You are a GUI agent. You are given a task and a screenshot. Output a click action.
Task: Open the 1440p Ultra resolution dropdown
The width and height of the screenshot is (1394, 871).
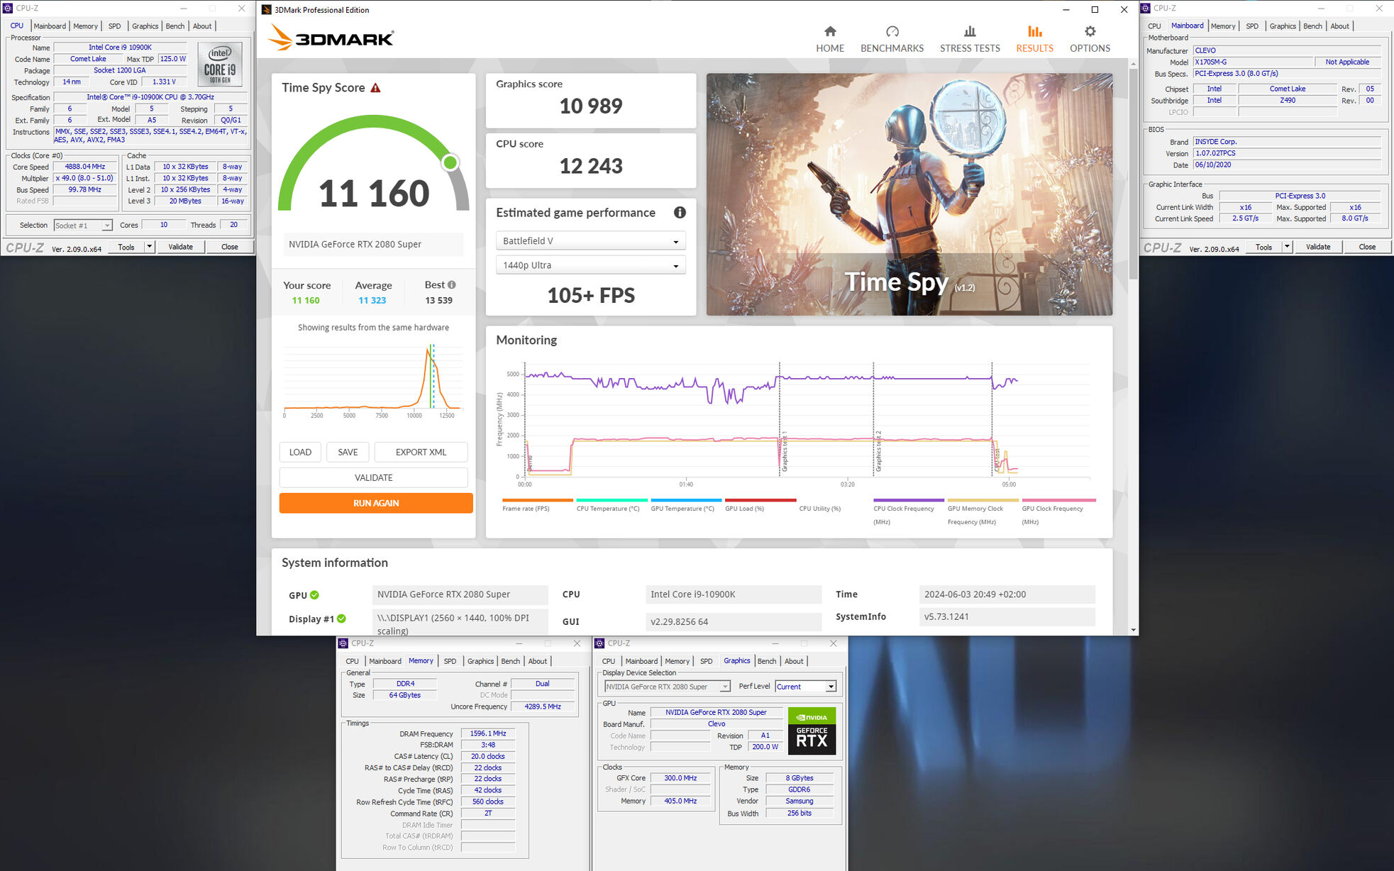[590, 265]
